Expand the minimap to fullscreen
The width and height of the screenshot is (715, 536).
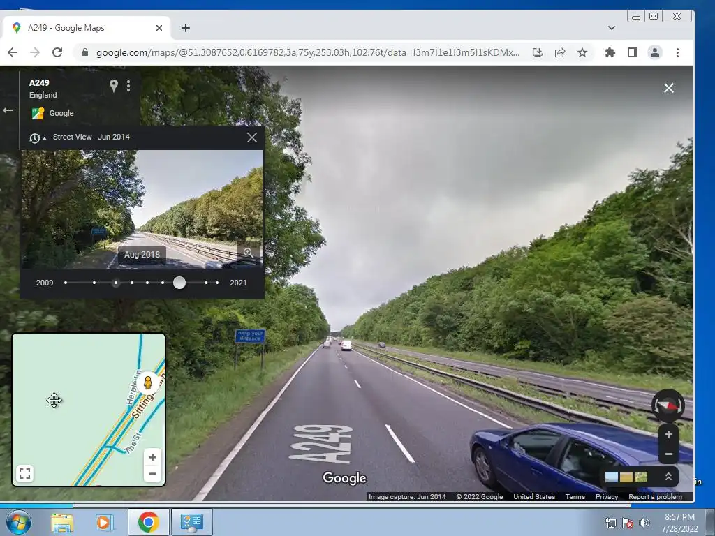tap(25, 474)
